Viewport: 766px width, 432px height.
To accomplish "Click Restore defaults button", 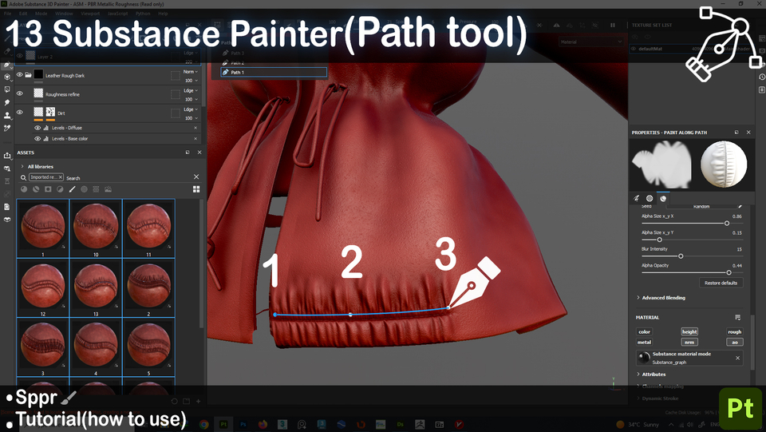I will pos(721,283).
